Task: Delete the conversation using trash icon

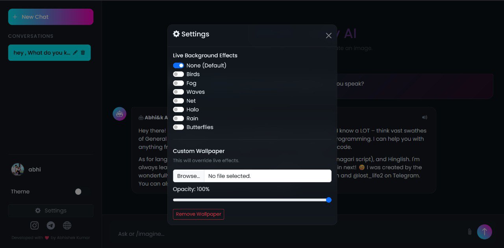Action: pos(83,52)
